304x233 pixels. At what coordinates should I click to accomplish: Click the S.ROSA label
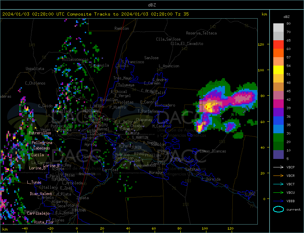[x=176, y=160]
